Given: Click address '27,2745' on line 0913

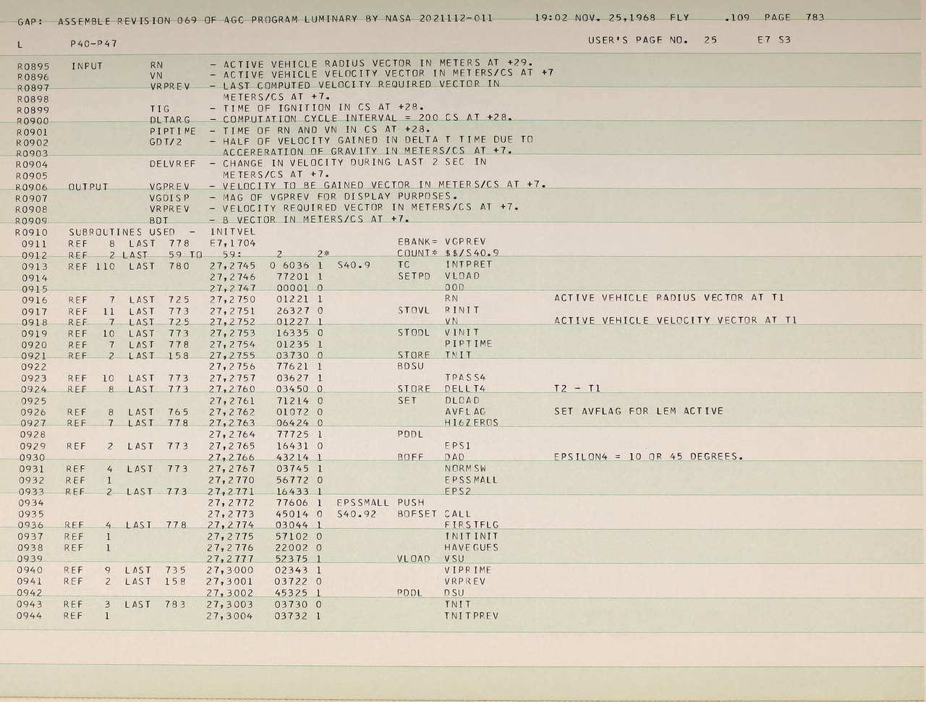Looking at the screenshot, I should pos(232,265).
